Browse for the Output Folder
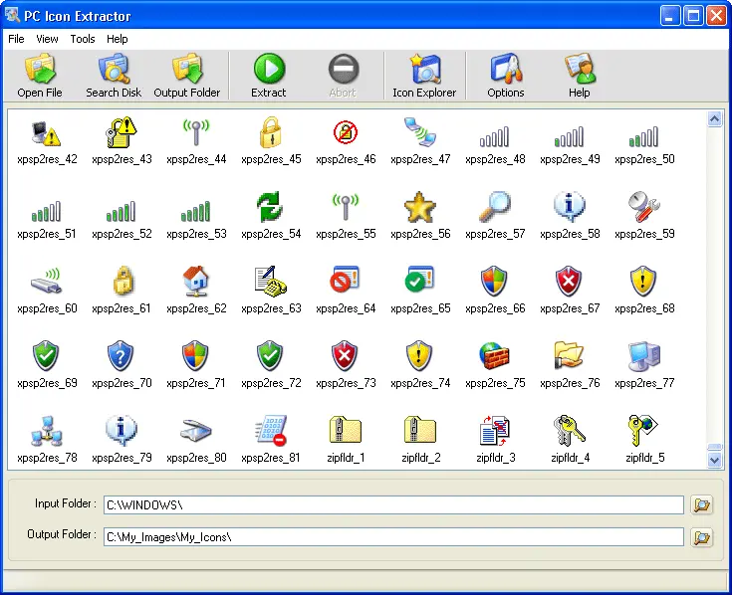 click(x=702, y=537)
